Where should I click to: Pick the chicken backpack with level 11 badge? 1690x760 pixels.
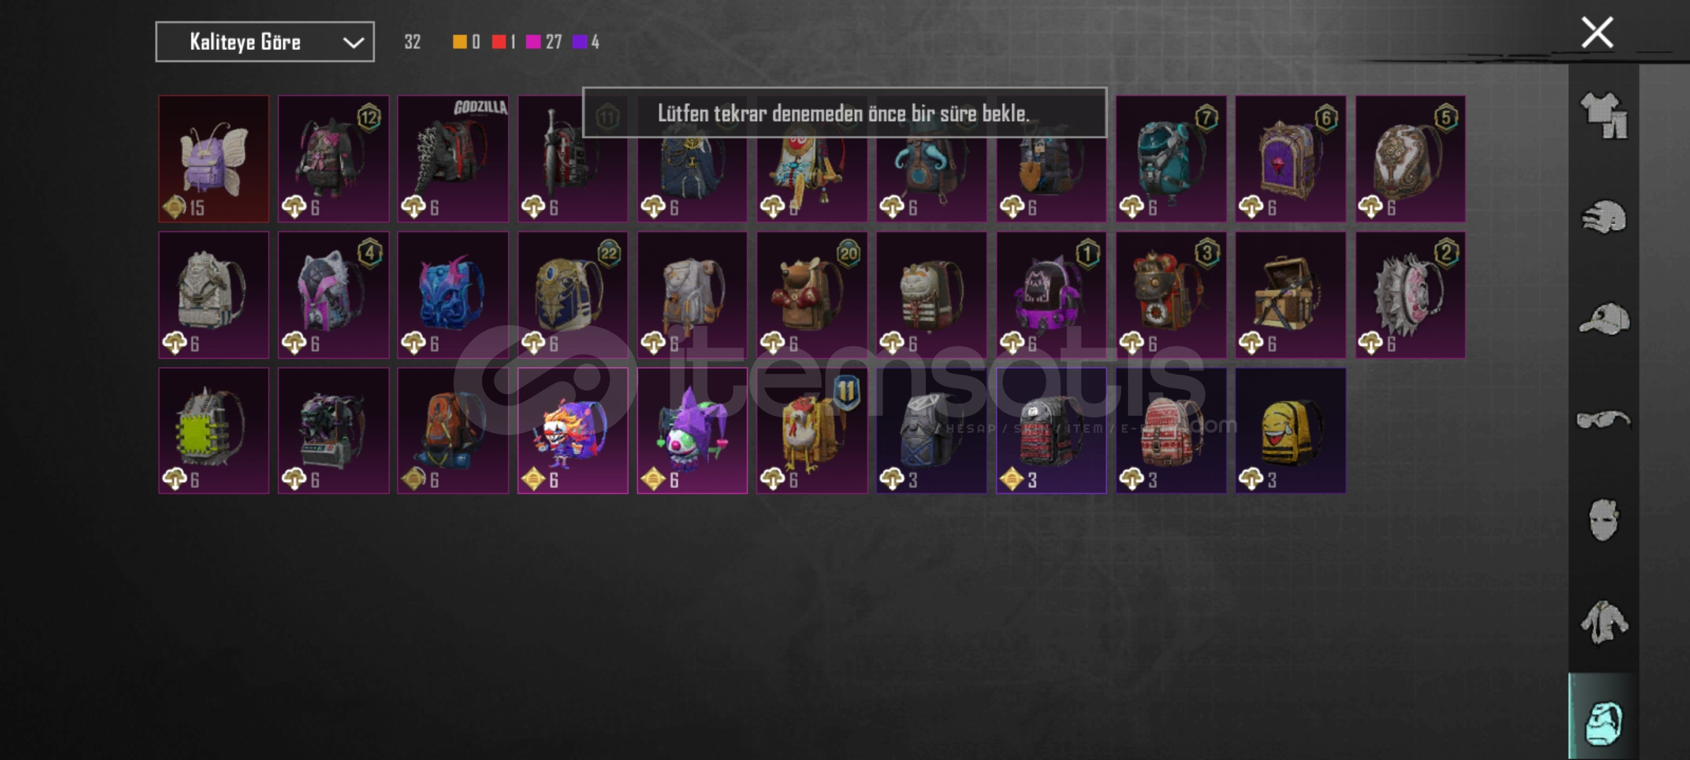click(x=812, y=431)
